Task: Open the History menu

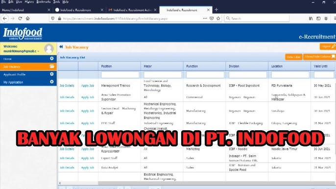Action: 29,2
